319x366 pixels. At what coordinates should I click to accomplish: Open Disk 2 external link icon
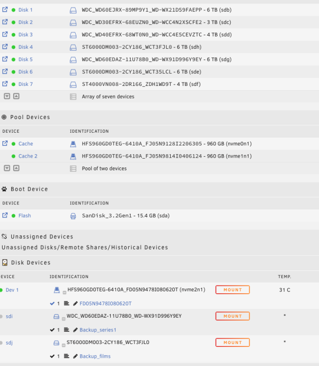[x=5, y=22]
